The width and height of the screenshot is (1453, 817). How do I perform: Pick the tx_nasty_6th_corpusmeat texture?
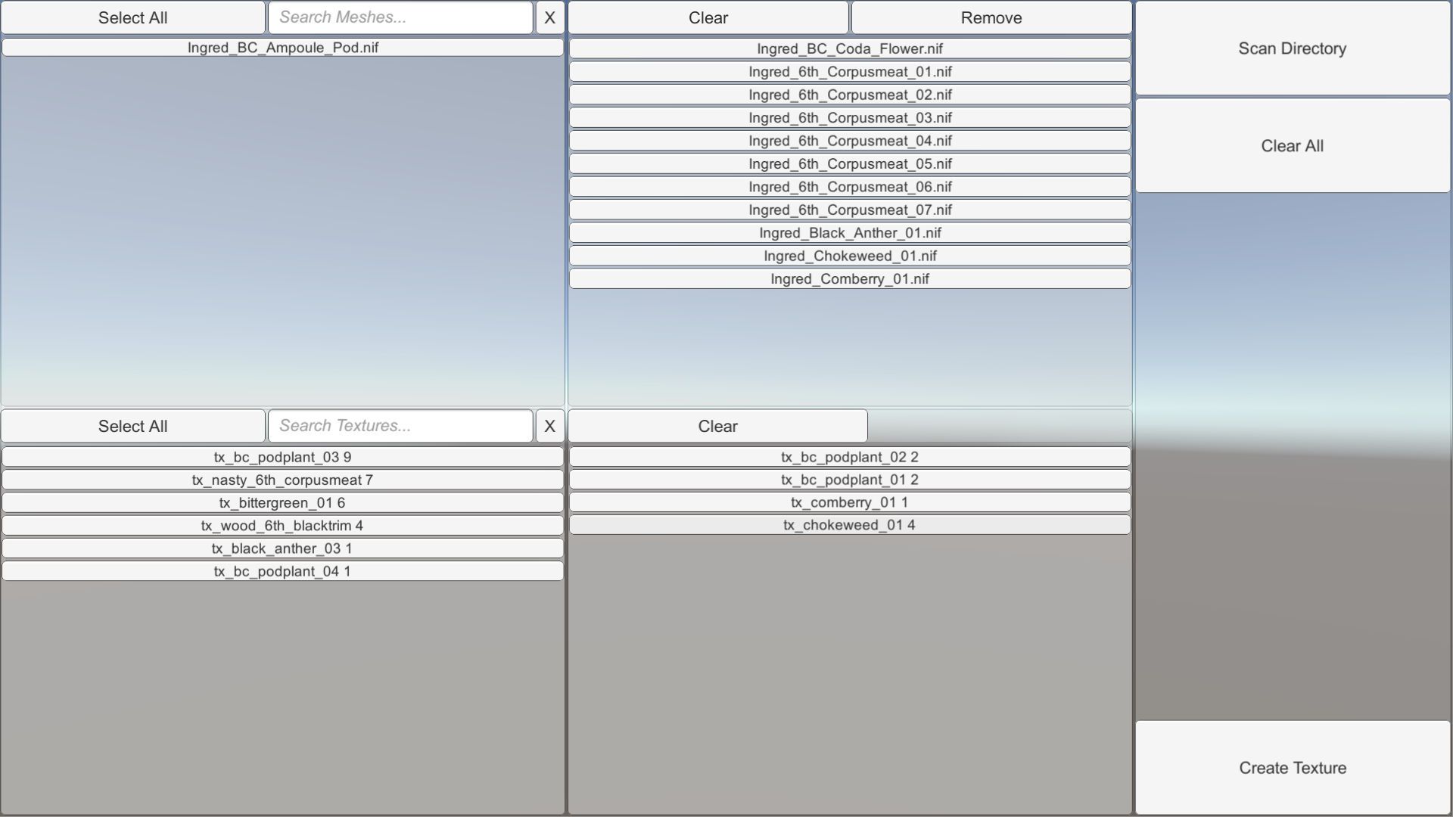pos(283,480)
